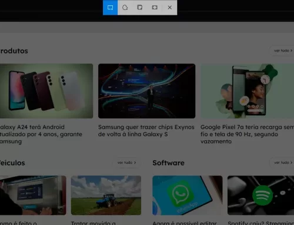Open the Google Pixel 7a thumbnail
Screen dimensions: 294x225
pos(247,91)
